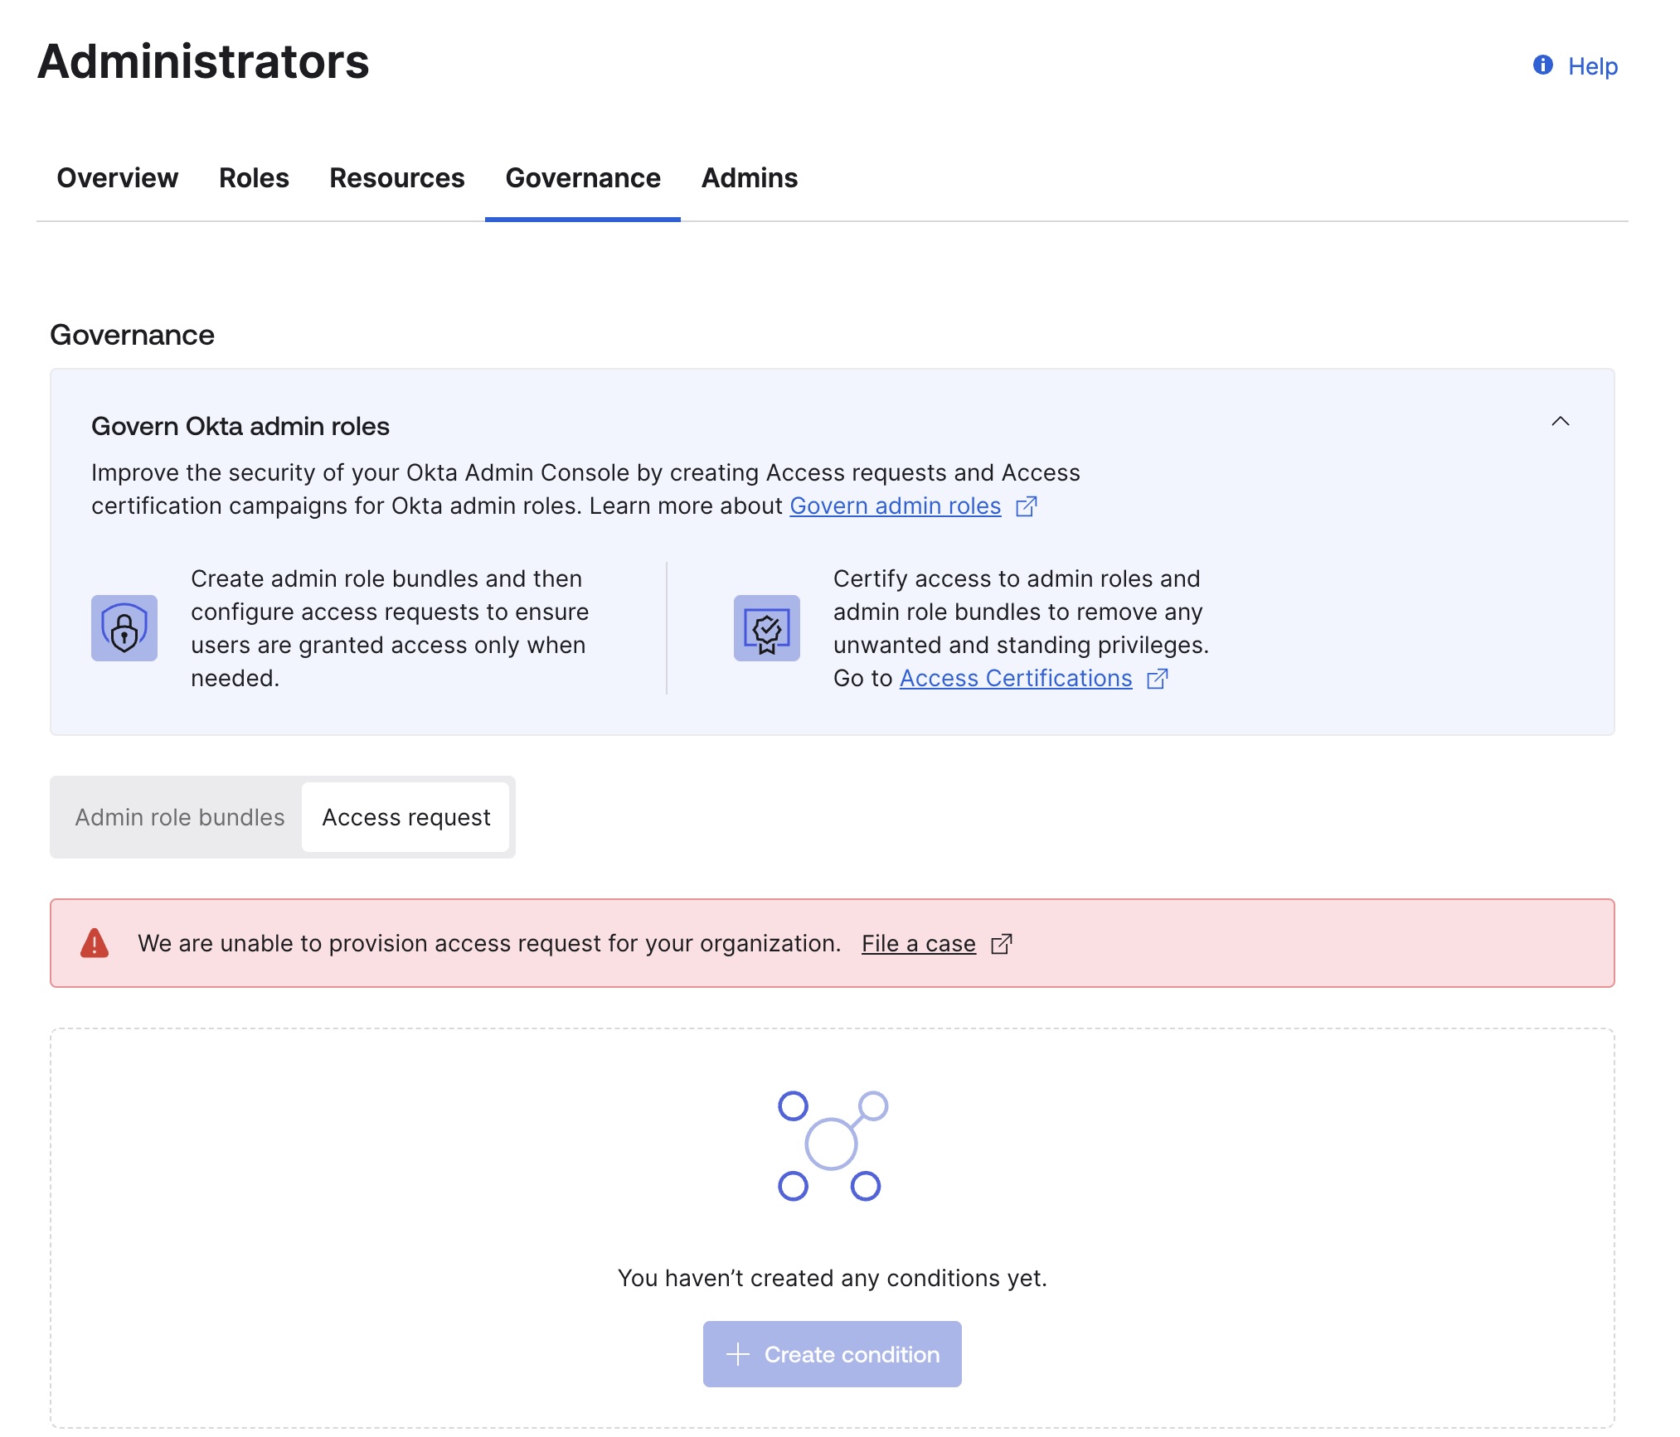Switch to the Overview tab
Viewport: 1680px width, 1437px height.
(116, 177)
